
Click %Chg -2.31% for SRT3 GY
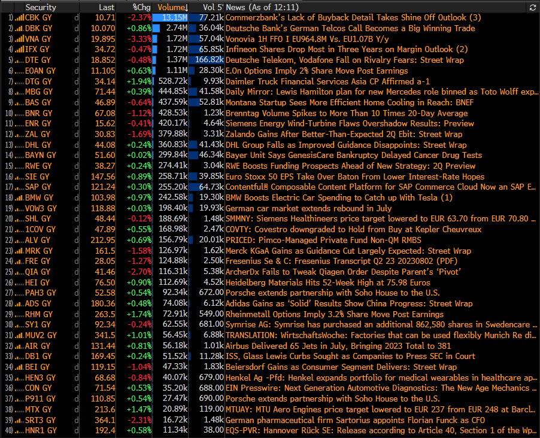coord(139,420)
